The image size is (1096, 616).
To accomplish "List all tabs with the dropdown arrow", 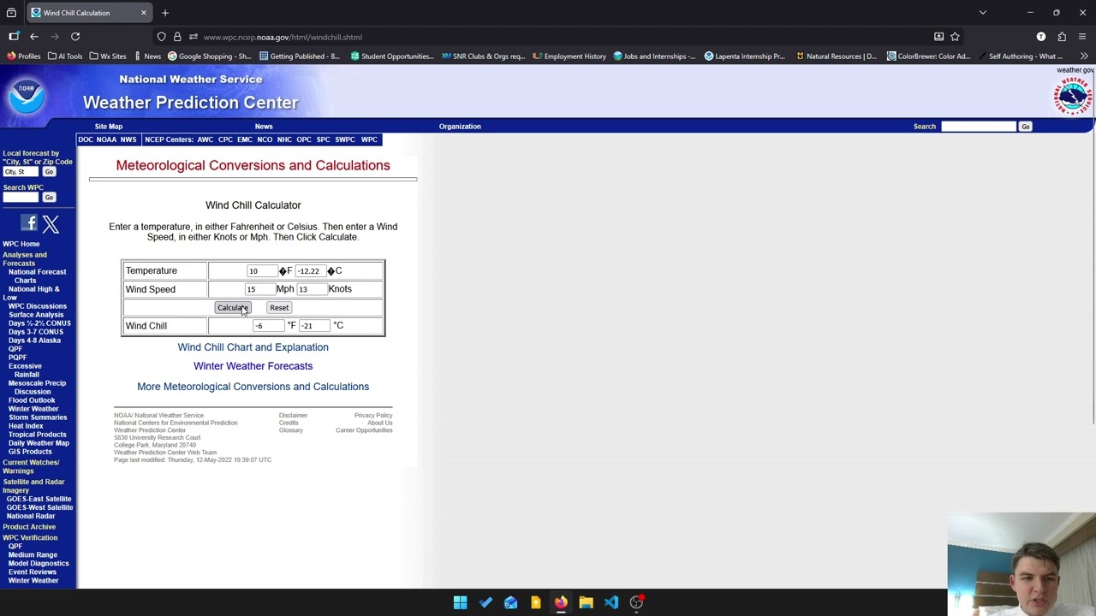I will pos(983,13).
